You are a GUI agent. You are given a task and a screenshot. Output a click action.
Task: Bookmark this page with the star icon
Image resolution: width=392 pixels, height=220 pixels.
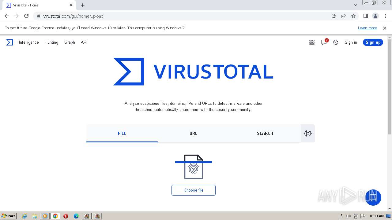[353, 16]
